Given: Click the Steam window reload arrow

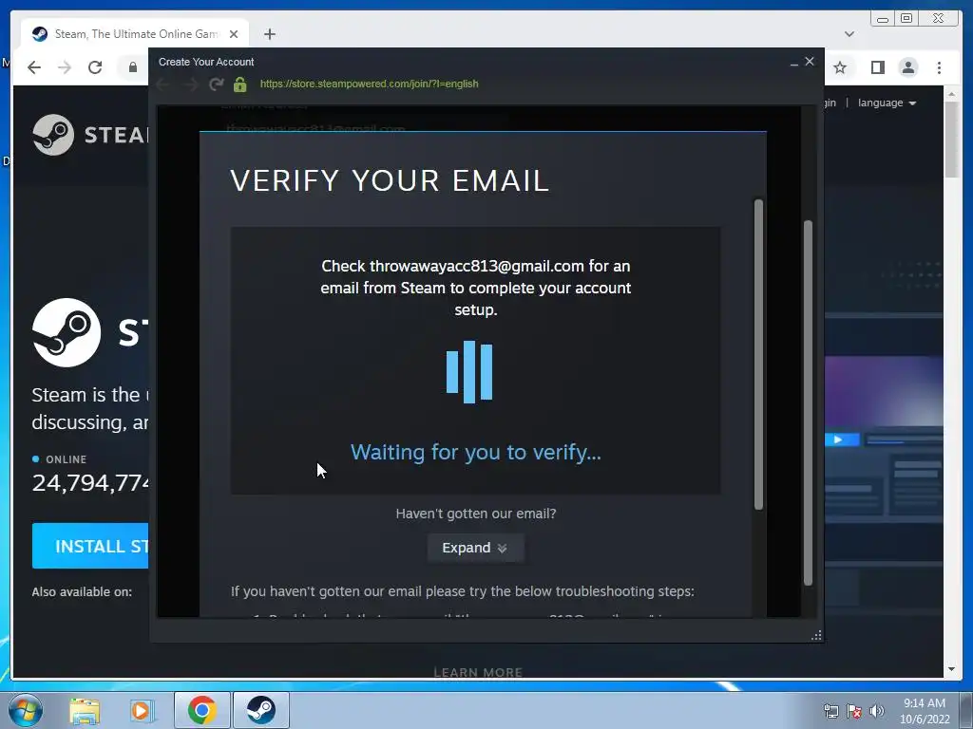Looking at the screenshot, I should pos(216,84).
